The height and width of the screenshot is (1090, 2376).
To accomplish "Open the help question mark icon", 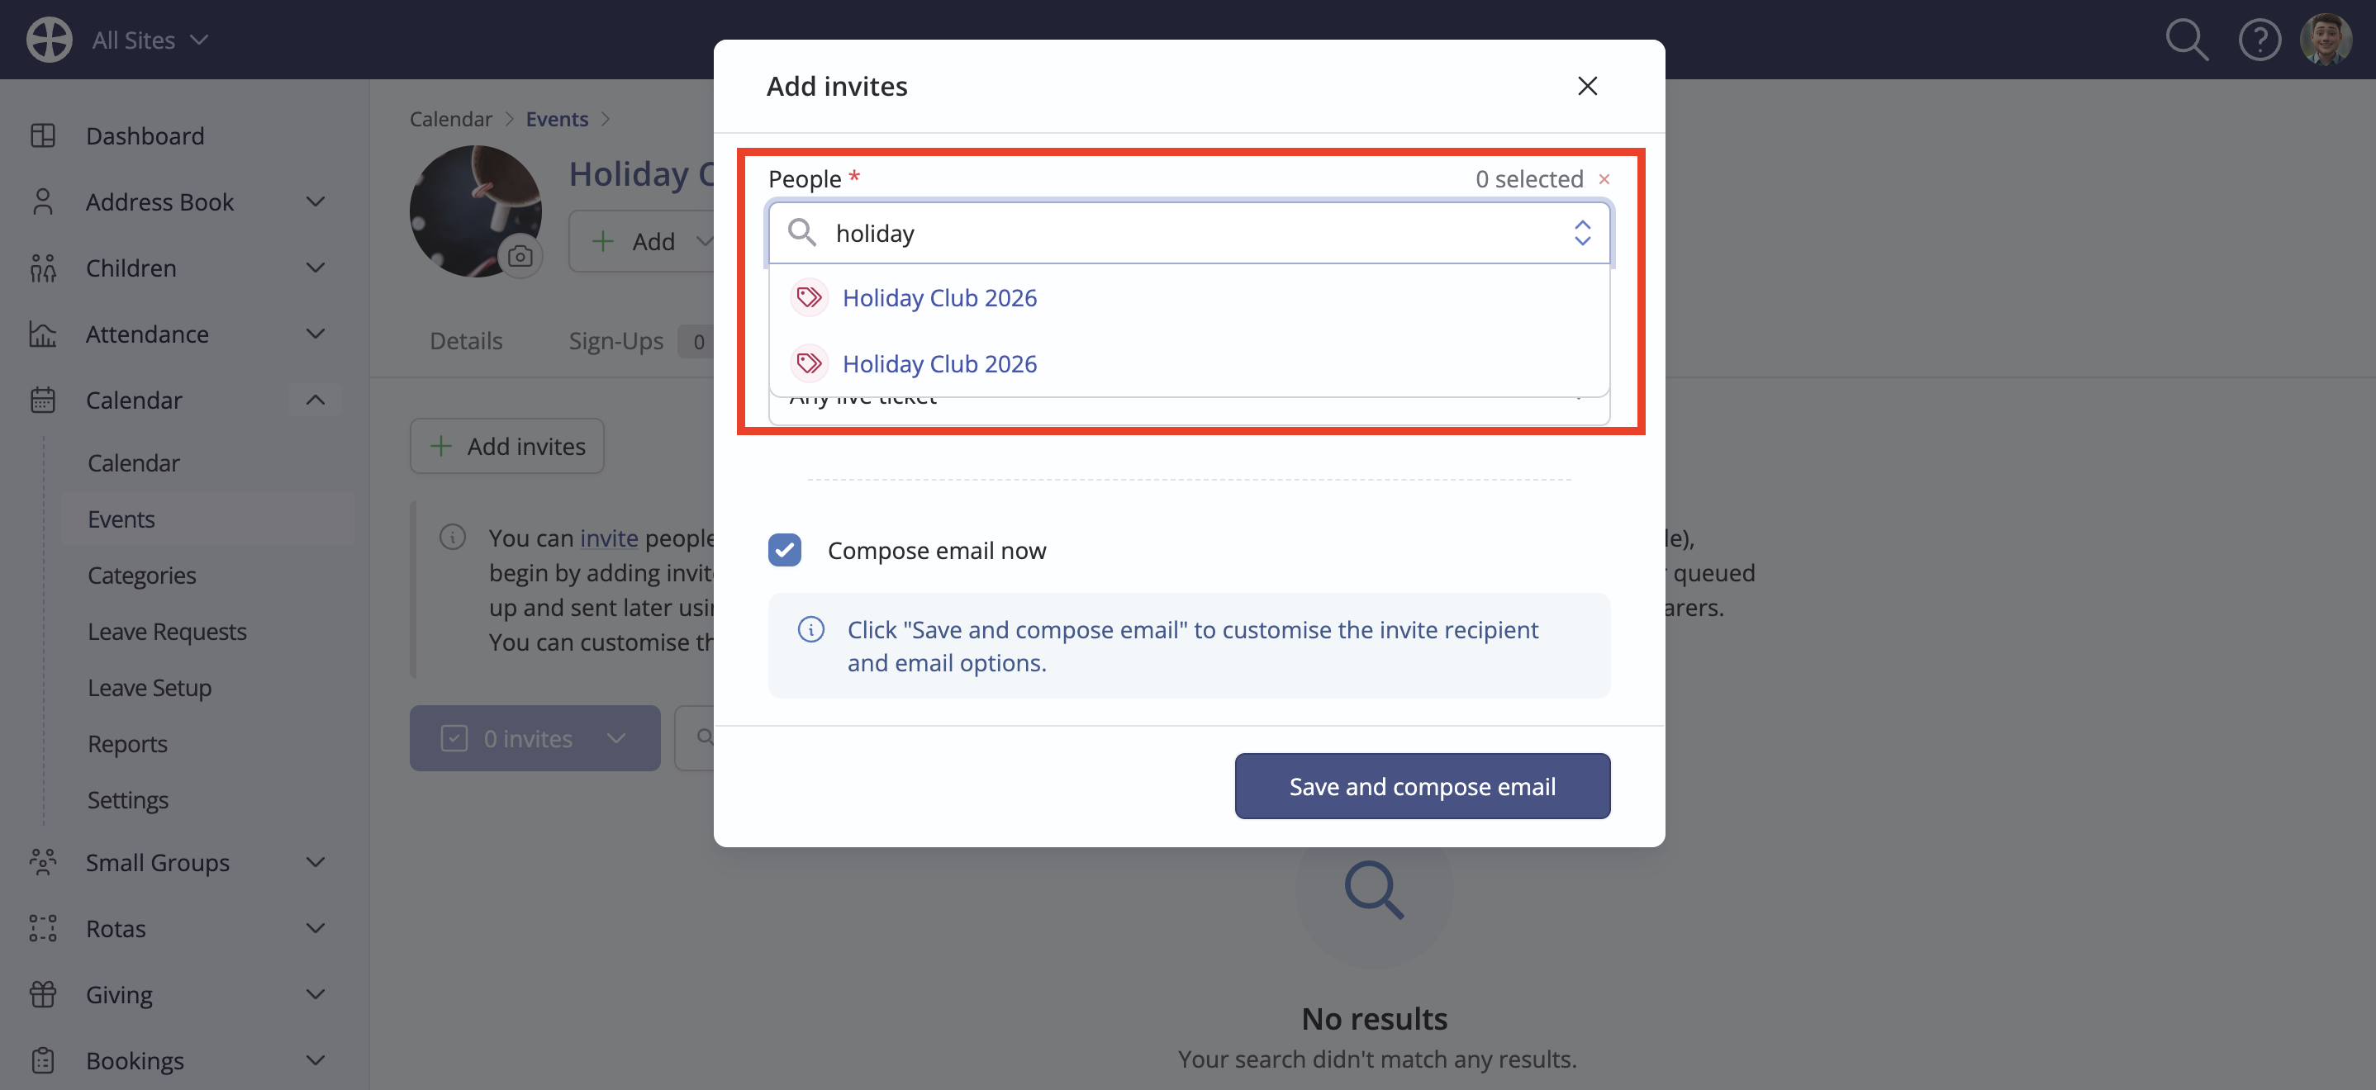I will [x=2260, y=40].
